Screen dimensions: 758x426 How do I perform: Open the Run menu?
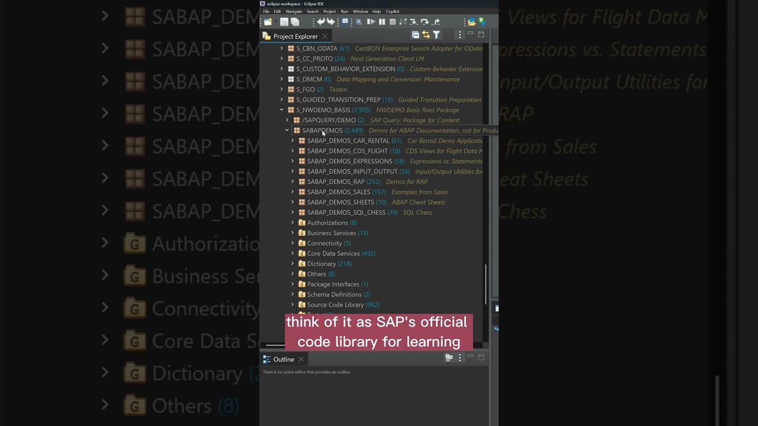point(345,11)
